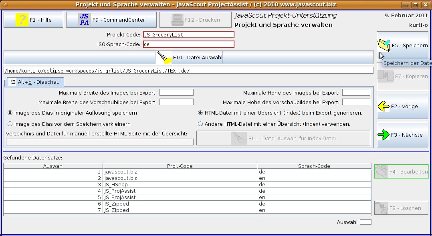Click the green right arrow Nächste icon
Image resolution: width=432 pixels, height=236 pixels.
[x=384, y=135]
